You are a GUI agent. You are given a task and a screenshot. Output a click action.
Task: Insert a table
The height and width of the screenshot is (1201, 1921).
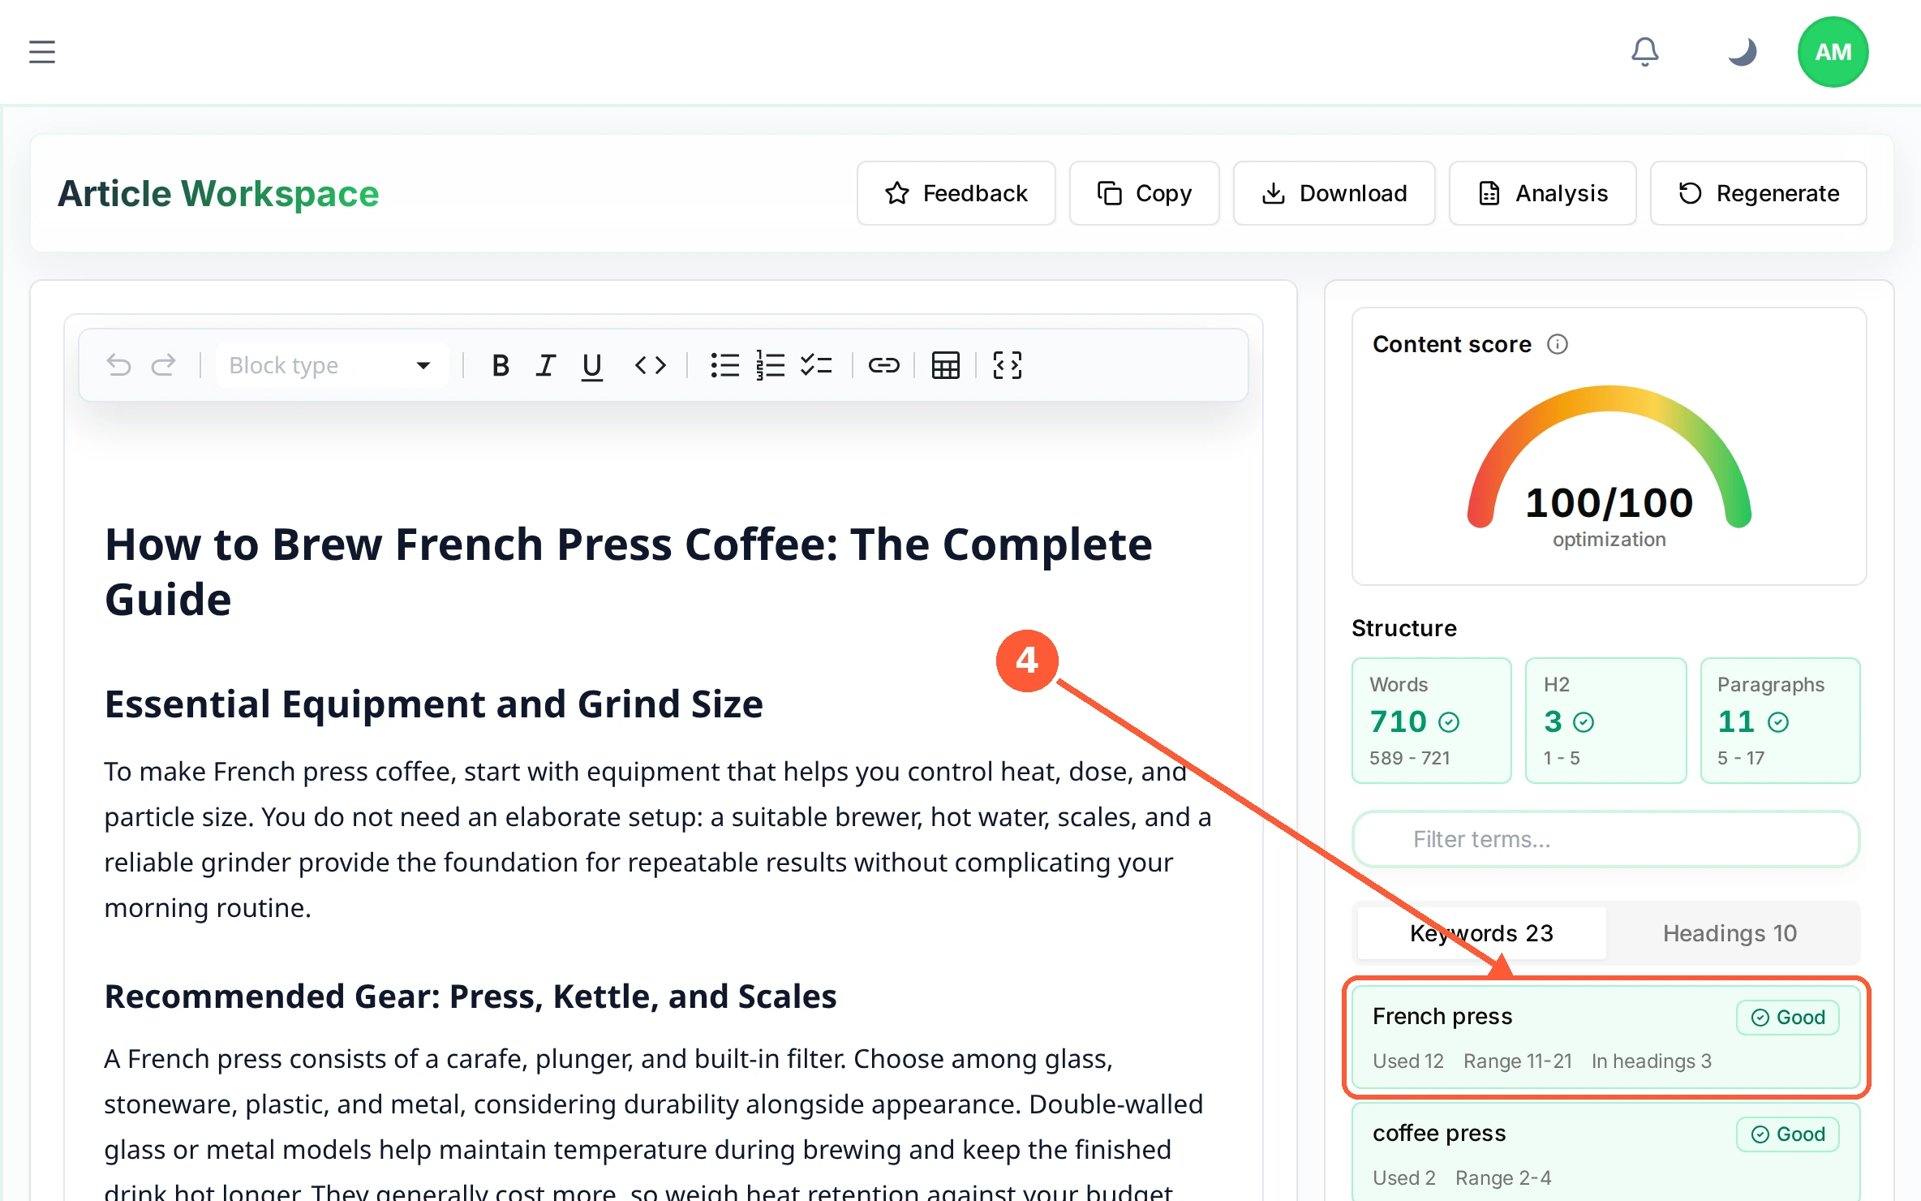point(945,365)
